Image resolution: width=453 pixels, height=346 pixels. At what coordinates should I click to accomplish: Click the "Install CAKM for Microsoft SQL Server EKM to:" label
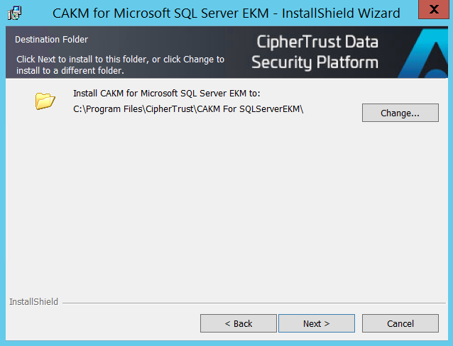point(167,93)
